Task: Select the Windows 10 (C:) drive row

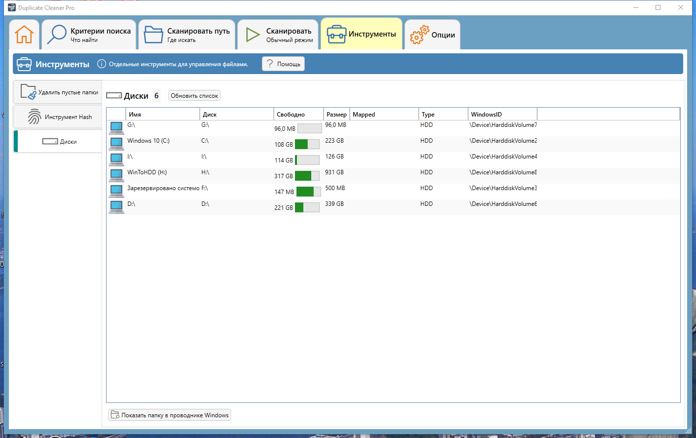Action: click(x=393, y=144)
